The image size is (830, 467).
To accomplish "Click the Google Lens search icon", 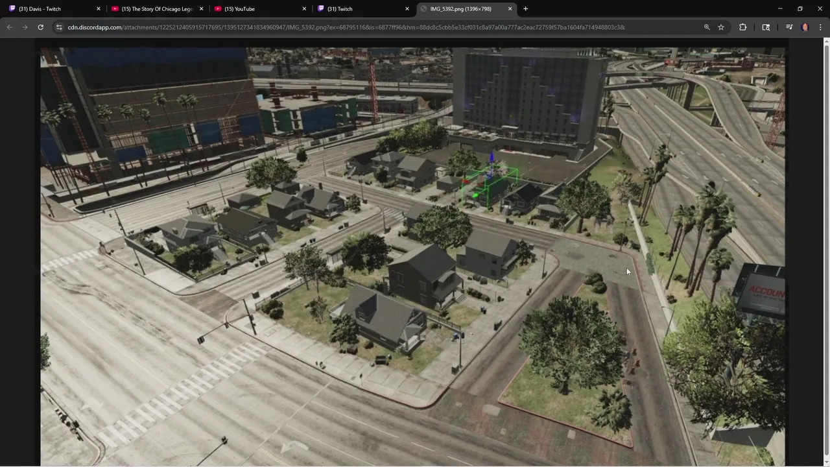I will 766,27.
